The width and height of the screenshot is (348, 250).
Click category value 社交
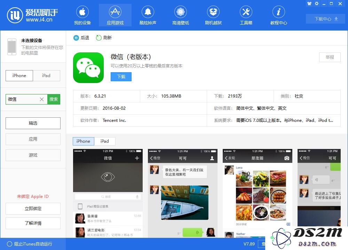[x=299, y=96]
